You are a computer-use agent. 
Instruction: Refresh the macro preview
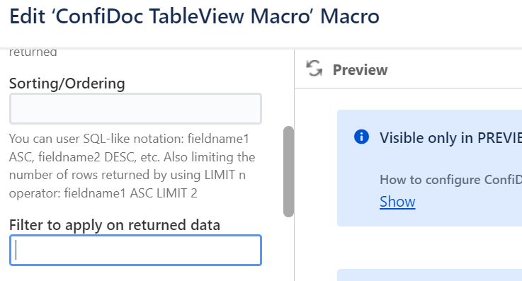click(314, 69)
